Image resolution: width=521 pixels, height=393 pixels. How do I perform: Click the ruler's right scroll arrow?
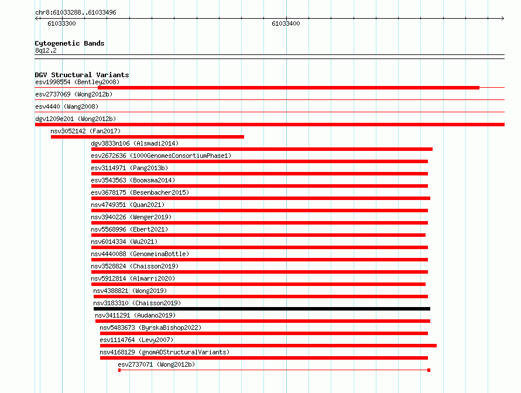pyautogui.click(x=503, y=18)
